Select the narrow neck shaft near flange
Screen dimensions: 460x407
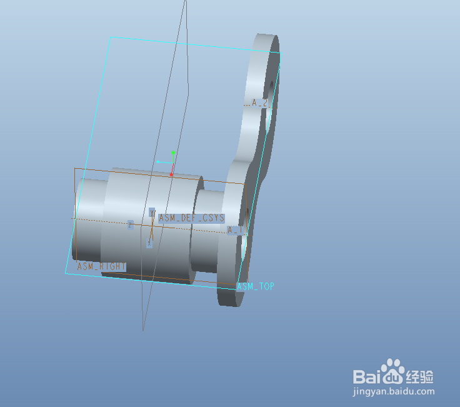207,232
